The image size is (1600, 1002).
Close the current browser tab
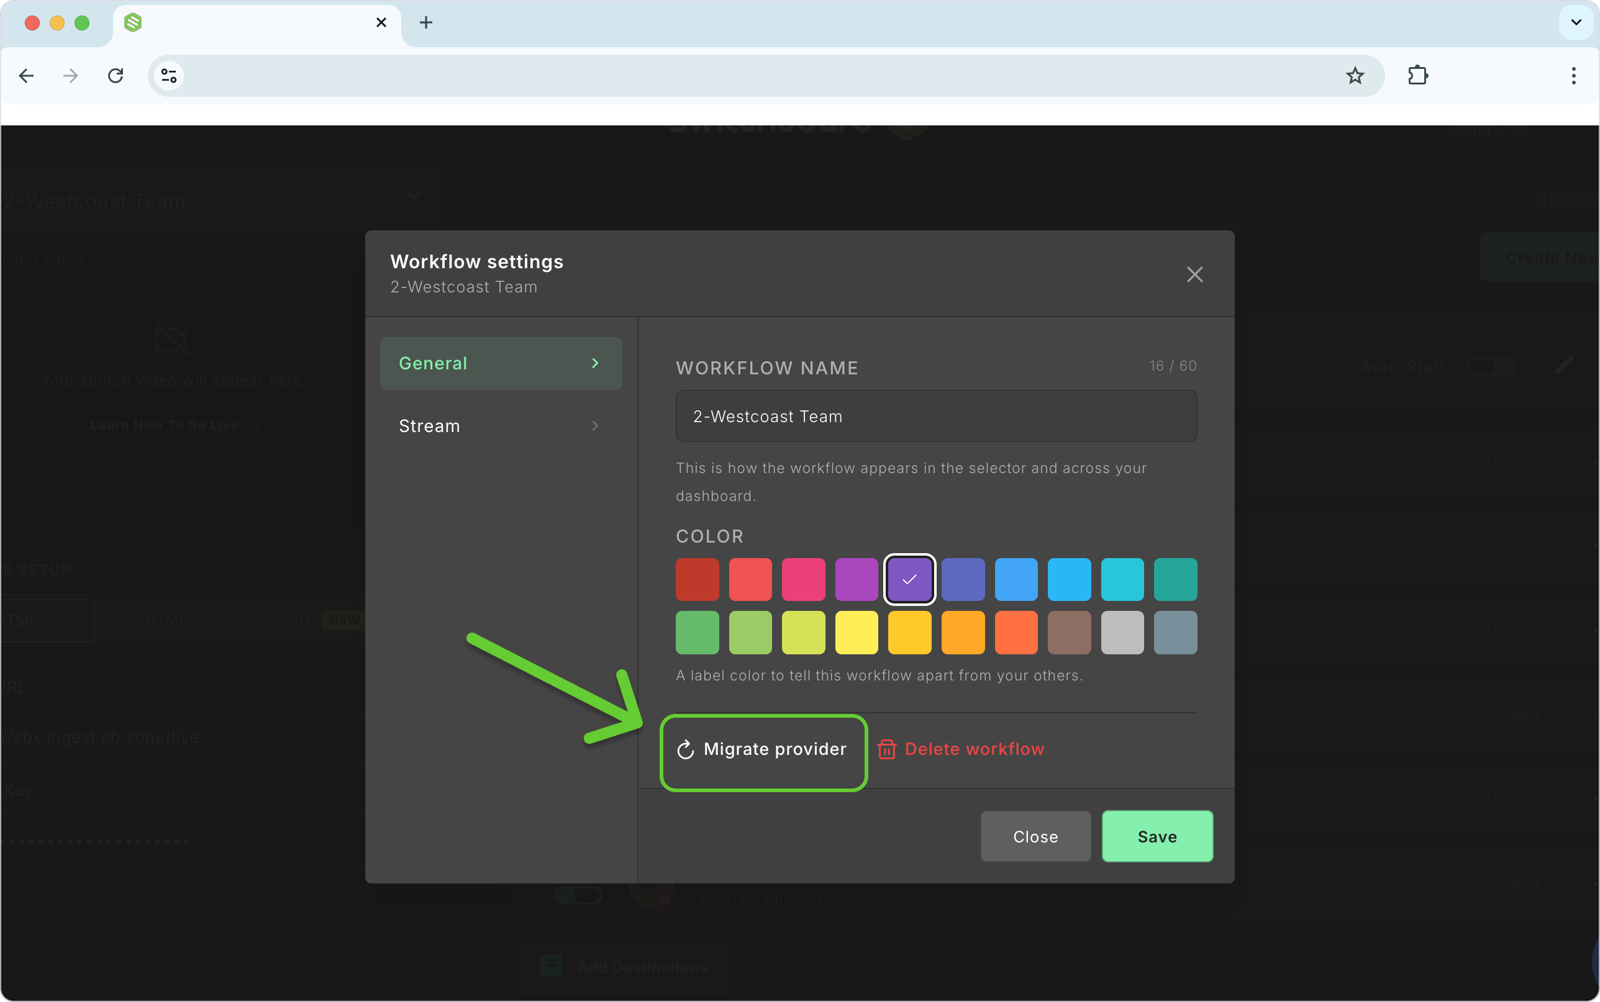coord(381,22)
